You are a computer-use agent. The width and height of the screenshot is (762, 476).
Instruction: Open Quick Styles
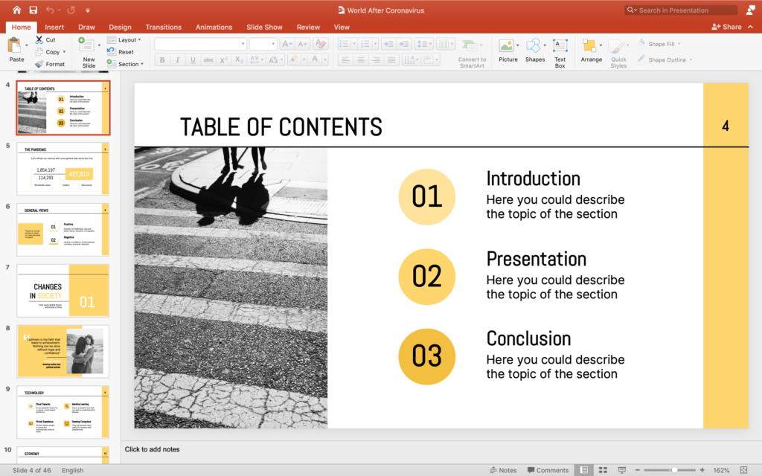[619, 50]
